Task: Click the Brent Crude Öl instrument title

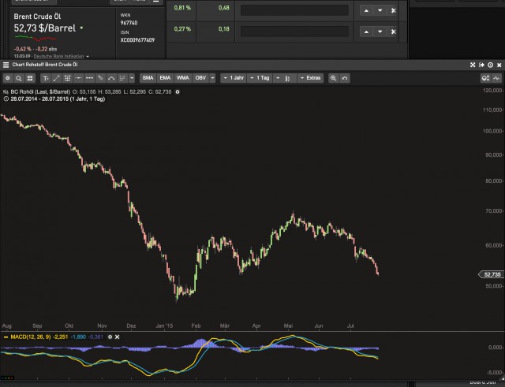Action: click(x=37, y=17)
